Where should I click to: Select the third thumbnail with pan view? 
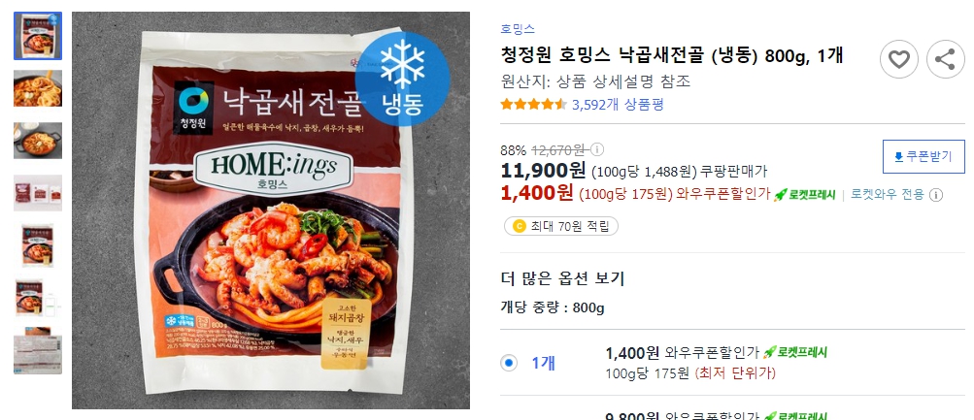point(38,141)
